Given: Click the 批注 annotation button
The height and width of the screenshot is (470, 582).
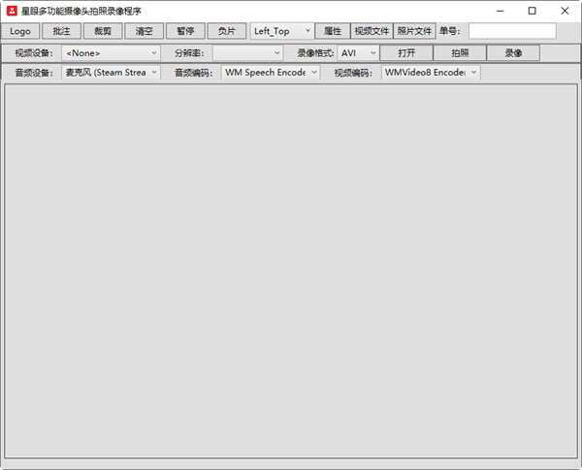Looking at the screenshot, I should tap(61, 31).
